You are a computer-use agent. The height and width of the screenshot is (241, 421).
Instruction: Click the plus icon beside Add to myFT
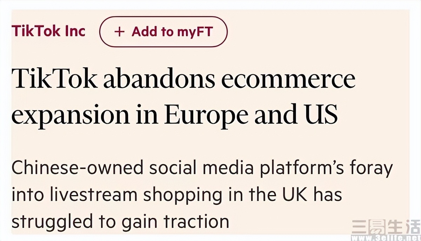coord(120,32)
